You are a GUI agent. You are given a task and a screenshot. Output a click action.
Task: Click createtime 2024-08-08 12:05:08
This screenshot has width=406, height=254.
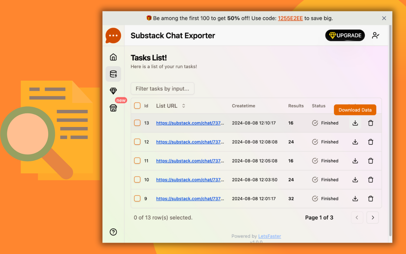(x=255, y=161)
